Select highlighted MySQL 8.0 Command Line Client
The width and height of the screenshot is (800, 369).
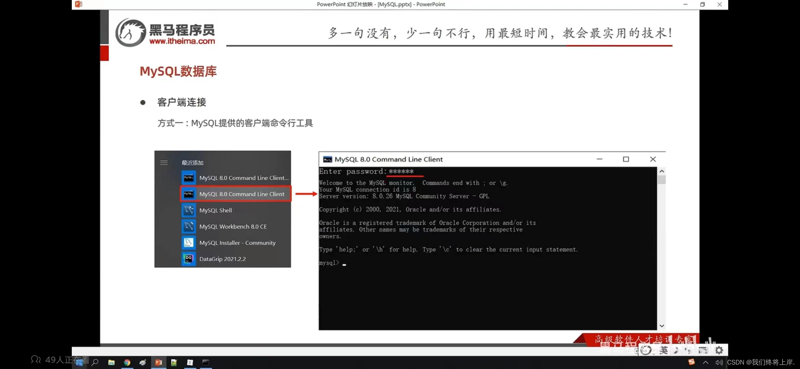point(236,194)
